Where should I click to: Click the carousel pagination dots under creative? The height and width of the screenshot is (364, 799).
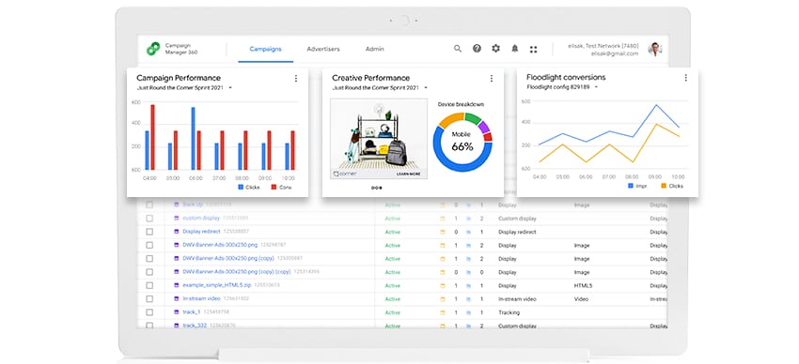(x=377, y=188)
